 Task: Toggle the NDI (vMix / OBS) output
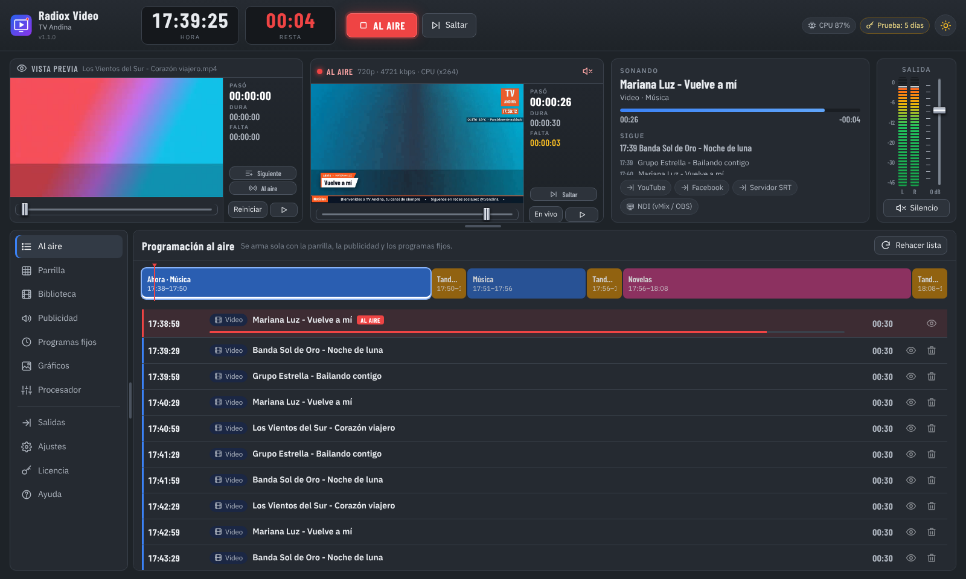click(x=659, y=206)
